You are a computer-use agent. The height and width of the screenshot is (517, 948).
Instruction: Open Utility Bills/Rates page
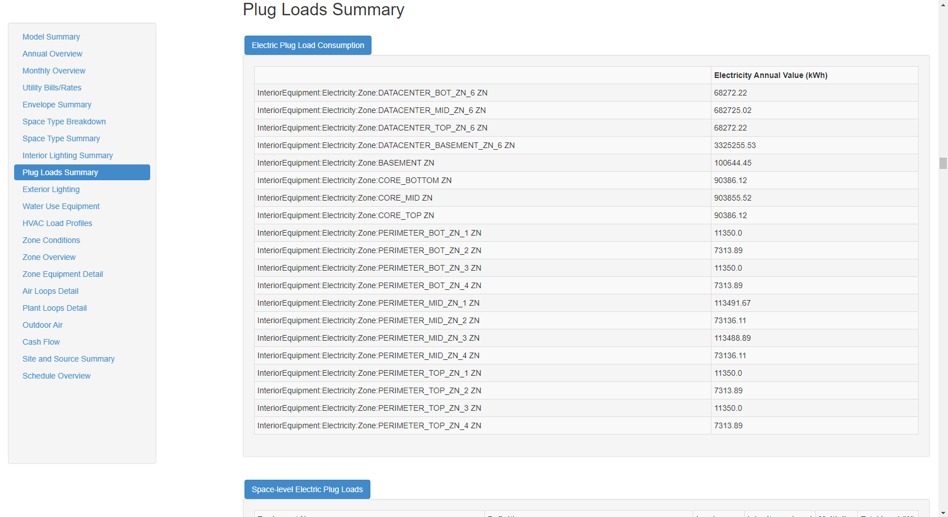[52, 88]
